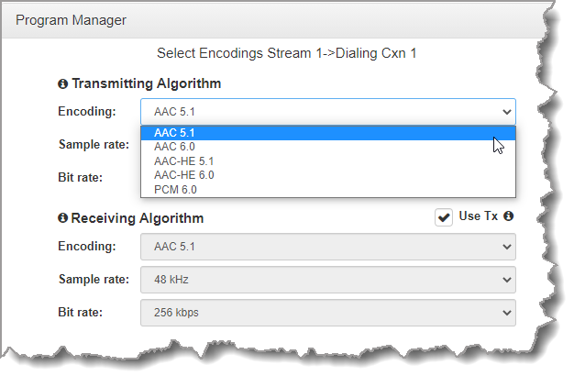Pick the AAC-HE 5.1 encoding option

(x=184, y=161)
